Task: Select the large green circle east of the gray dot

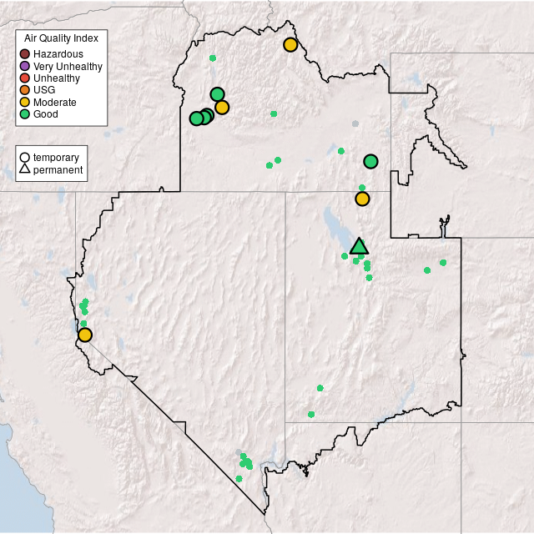Action: coord(370,161)
